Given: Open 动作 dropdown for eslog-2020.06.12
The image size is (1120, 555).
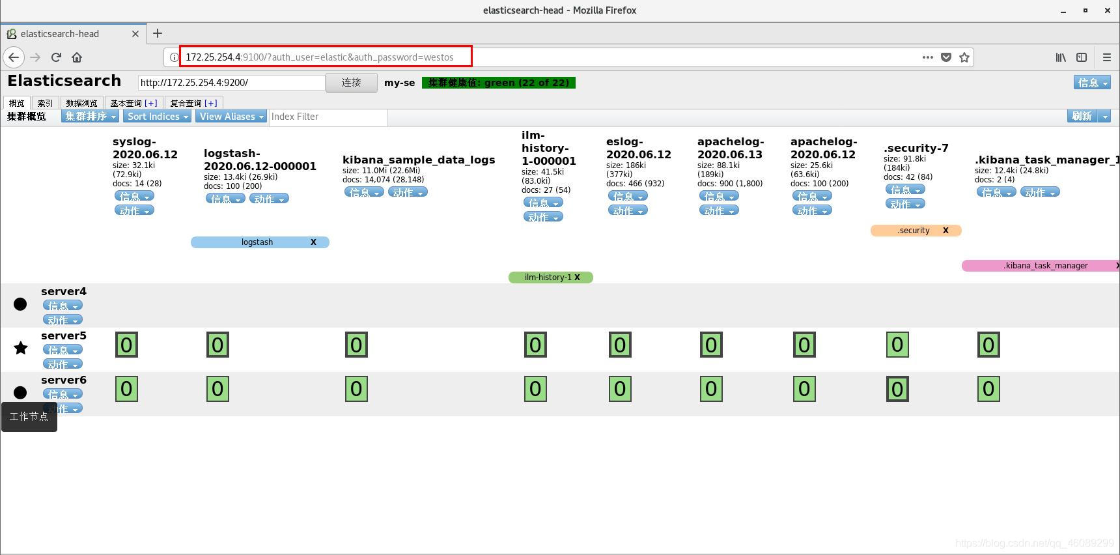Looking at the screenshot, I should click(x=628, y=210).
